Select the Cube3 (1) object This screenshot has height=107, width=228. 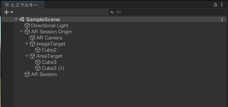click(x=53, y=68)
